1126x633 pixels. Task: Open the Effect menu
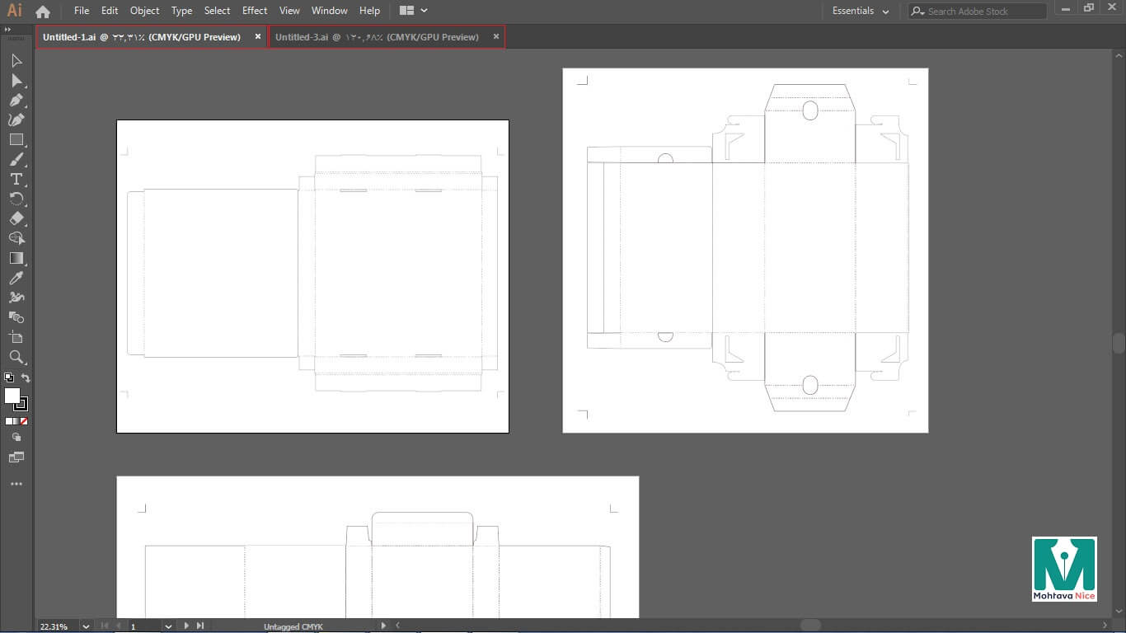point(255,11)
